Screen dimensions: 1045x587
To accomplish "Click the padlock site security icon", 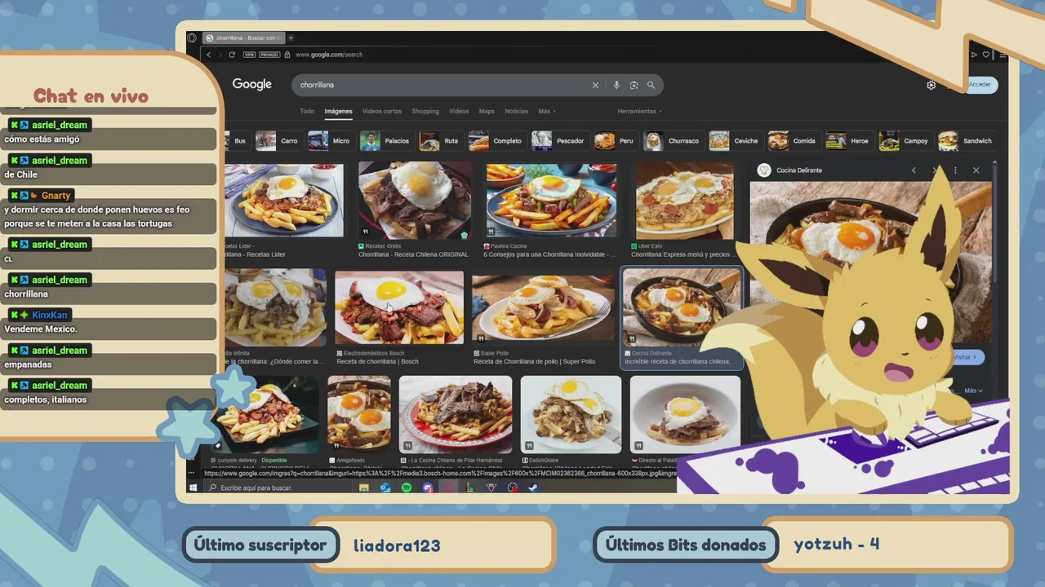I will pyautogui.click(x=287, y=55).
